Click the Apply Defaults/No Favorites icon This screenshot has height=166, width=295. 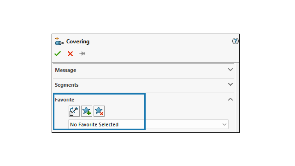(74, 111)
